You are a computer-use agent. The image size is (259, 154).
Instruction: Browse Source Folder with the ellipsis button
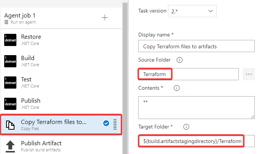pyautogui.click(x=249, y=74)
